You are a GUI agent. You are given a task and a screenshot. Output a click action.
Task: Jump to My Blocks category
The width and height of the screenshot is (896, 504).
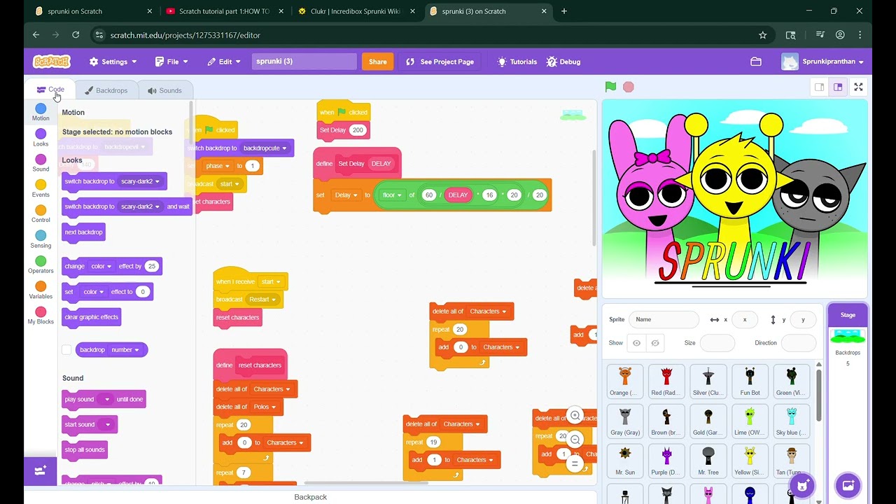41,316
